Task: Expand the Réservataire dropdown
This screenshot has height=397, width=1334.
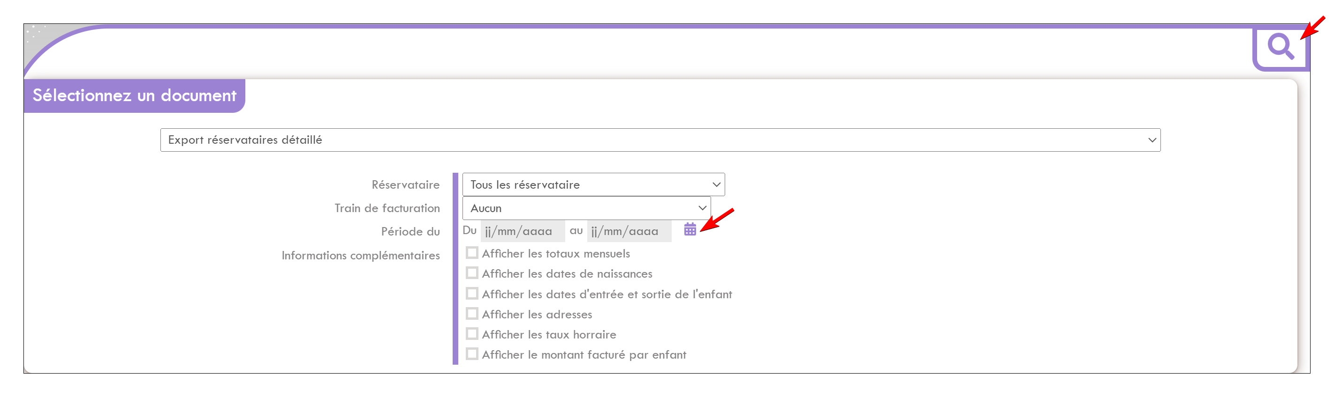Action: (x=593, y=184)
